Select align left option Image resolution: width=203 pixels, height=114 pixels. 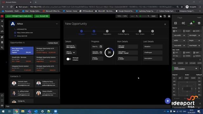[x=177, y=53]
